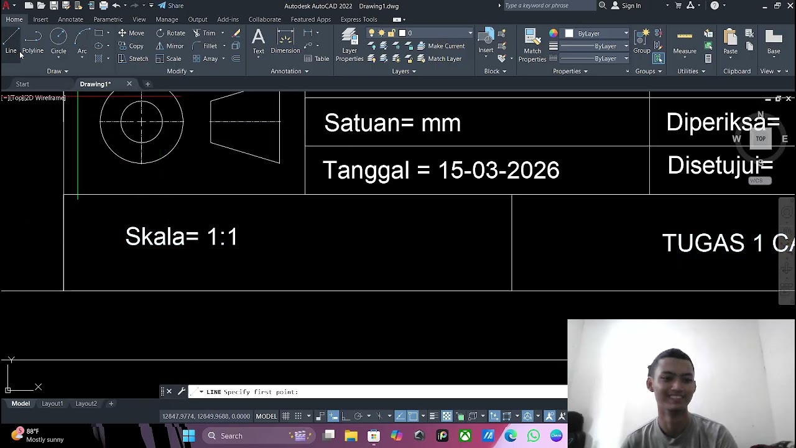796x448 pixels.
Task: Click Make Current layer button
Action: coord(441,46)
